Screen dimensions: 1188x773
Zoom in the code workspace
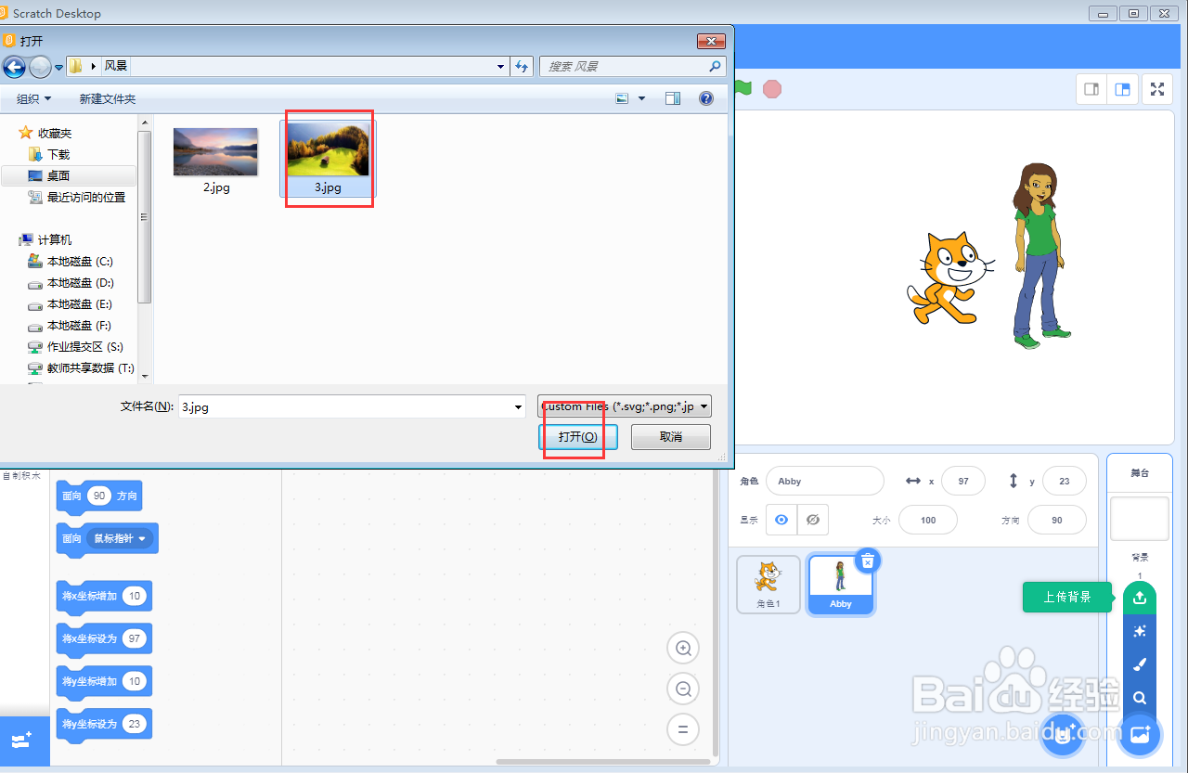click(x=684, y=649)
